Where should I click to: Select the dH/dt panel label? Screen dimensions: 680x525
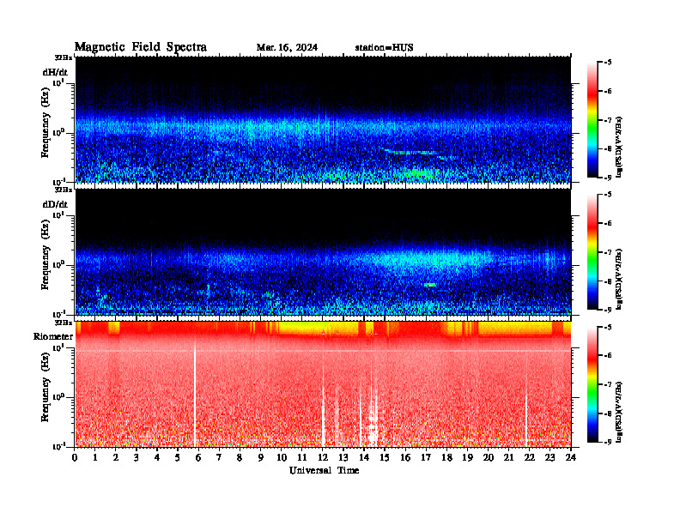click(55, 72)
